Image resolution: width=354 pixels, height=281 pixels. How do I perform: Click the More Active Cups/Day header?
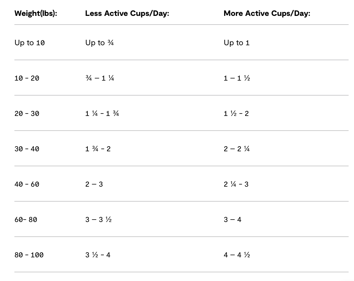click(x=267, y=13)
